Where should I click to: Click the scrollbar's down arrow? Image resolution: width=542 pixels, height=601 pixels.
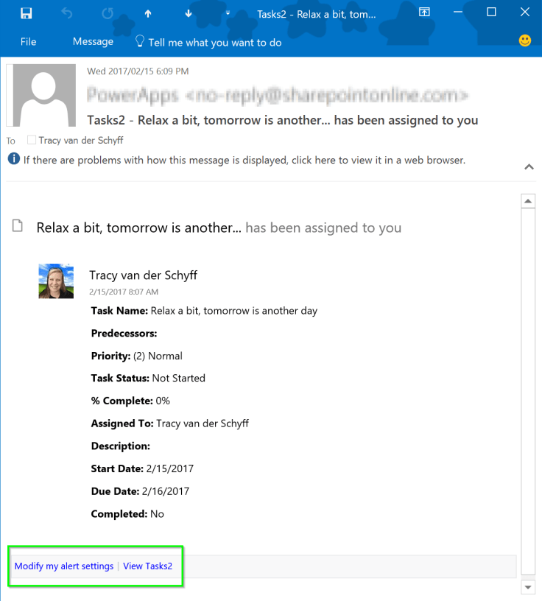click(x=528, y=586)
